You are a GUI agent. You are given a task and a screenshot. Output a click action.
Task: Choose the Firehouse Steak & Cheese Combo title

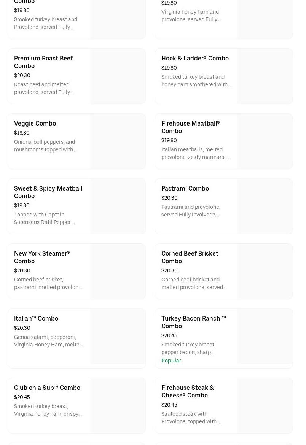coord(187,391)
